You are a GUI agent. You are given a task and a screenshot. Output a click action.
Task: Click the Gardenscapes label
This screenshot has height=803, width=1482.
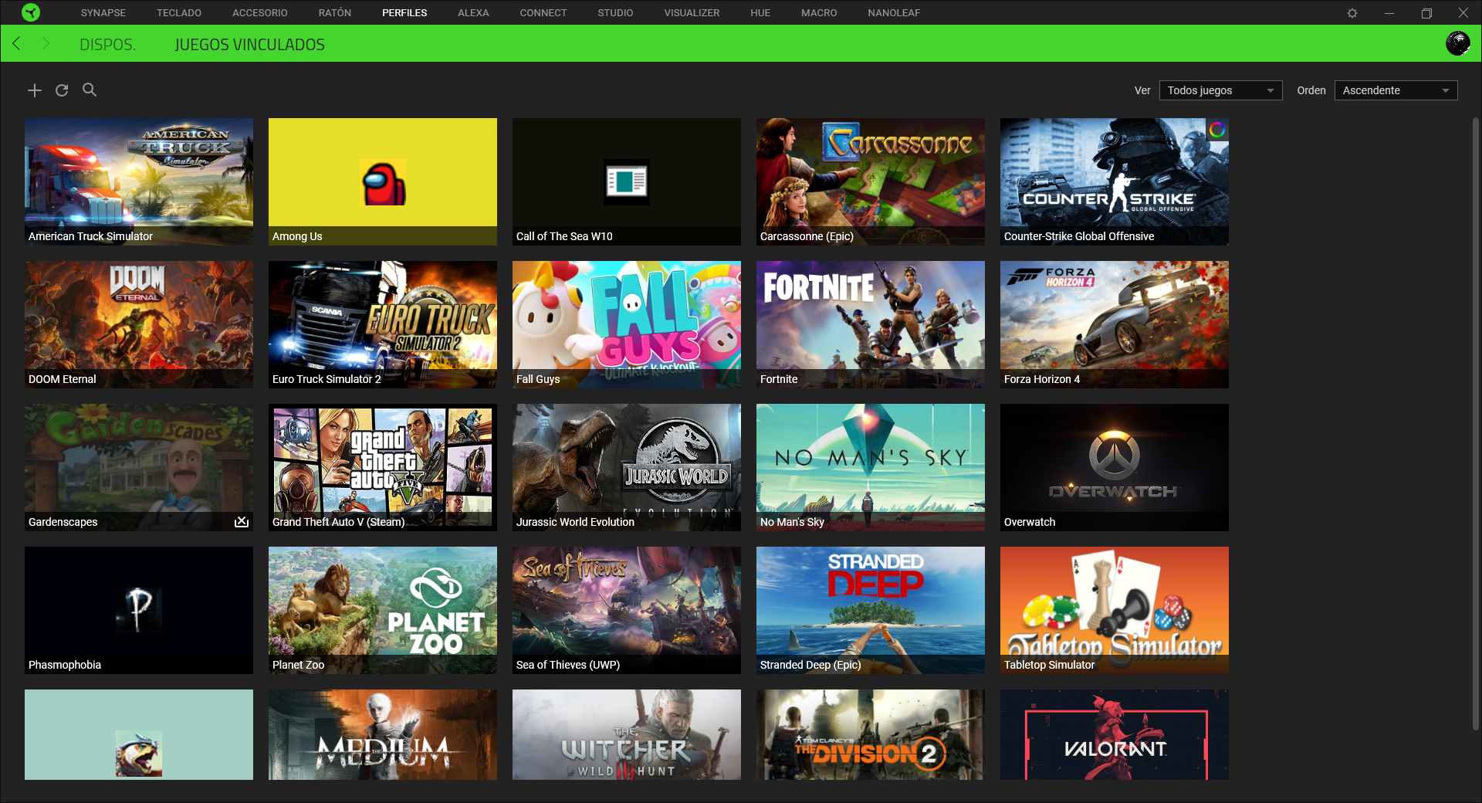tap(63, 522)
